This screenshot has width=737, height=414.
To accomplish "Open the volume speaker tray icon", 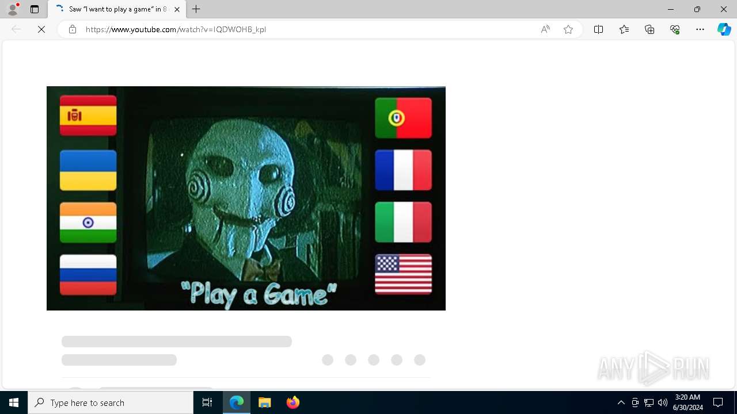I will 663,402.
